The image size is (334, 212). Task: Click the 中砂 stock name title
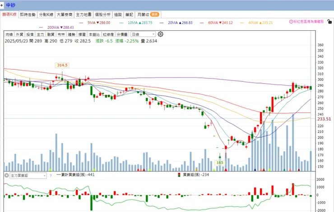point(11,5)
